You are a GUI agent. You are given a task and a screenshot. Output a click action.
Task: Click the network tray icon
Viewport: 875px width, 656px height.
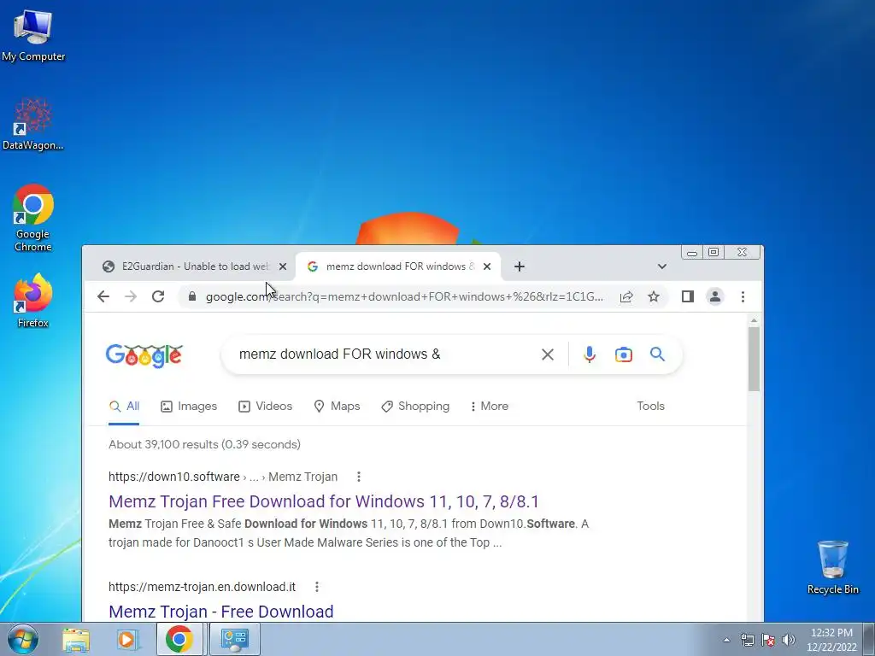(x=747, y=640)
